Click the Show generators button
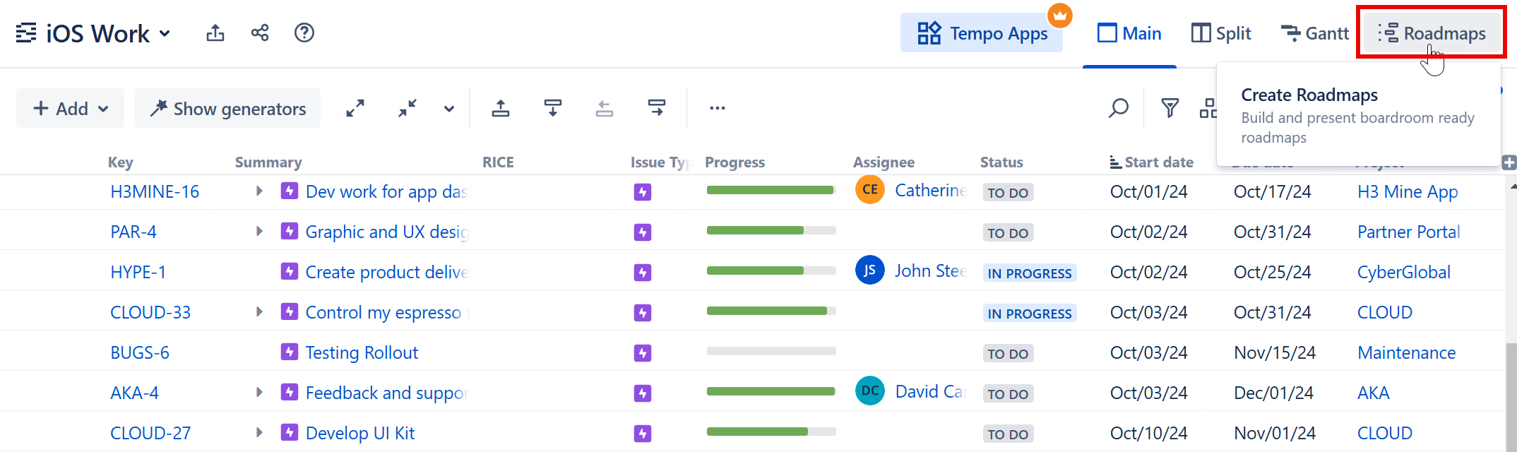The width and height of the screenshot is (1517, 452). pos(227,109)
